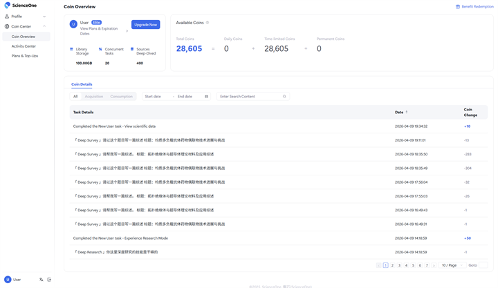The image size is (498, 288).
Task: Select the Consumption filter option
Action: point(121,97)
